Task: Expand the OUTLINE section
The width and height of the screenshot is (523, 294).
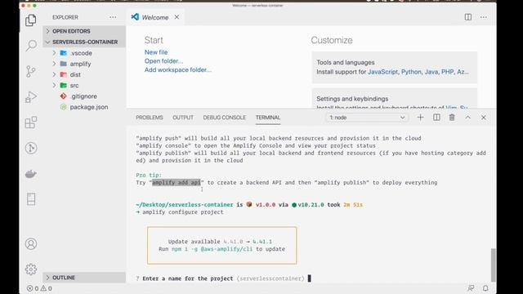Action: pos(84,278)
